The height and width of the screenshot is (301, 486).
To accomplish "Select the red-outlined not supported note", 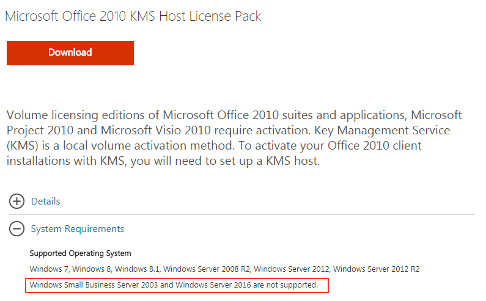I will [177, 285].
